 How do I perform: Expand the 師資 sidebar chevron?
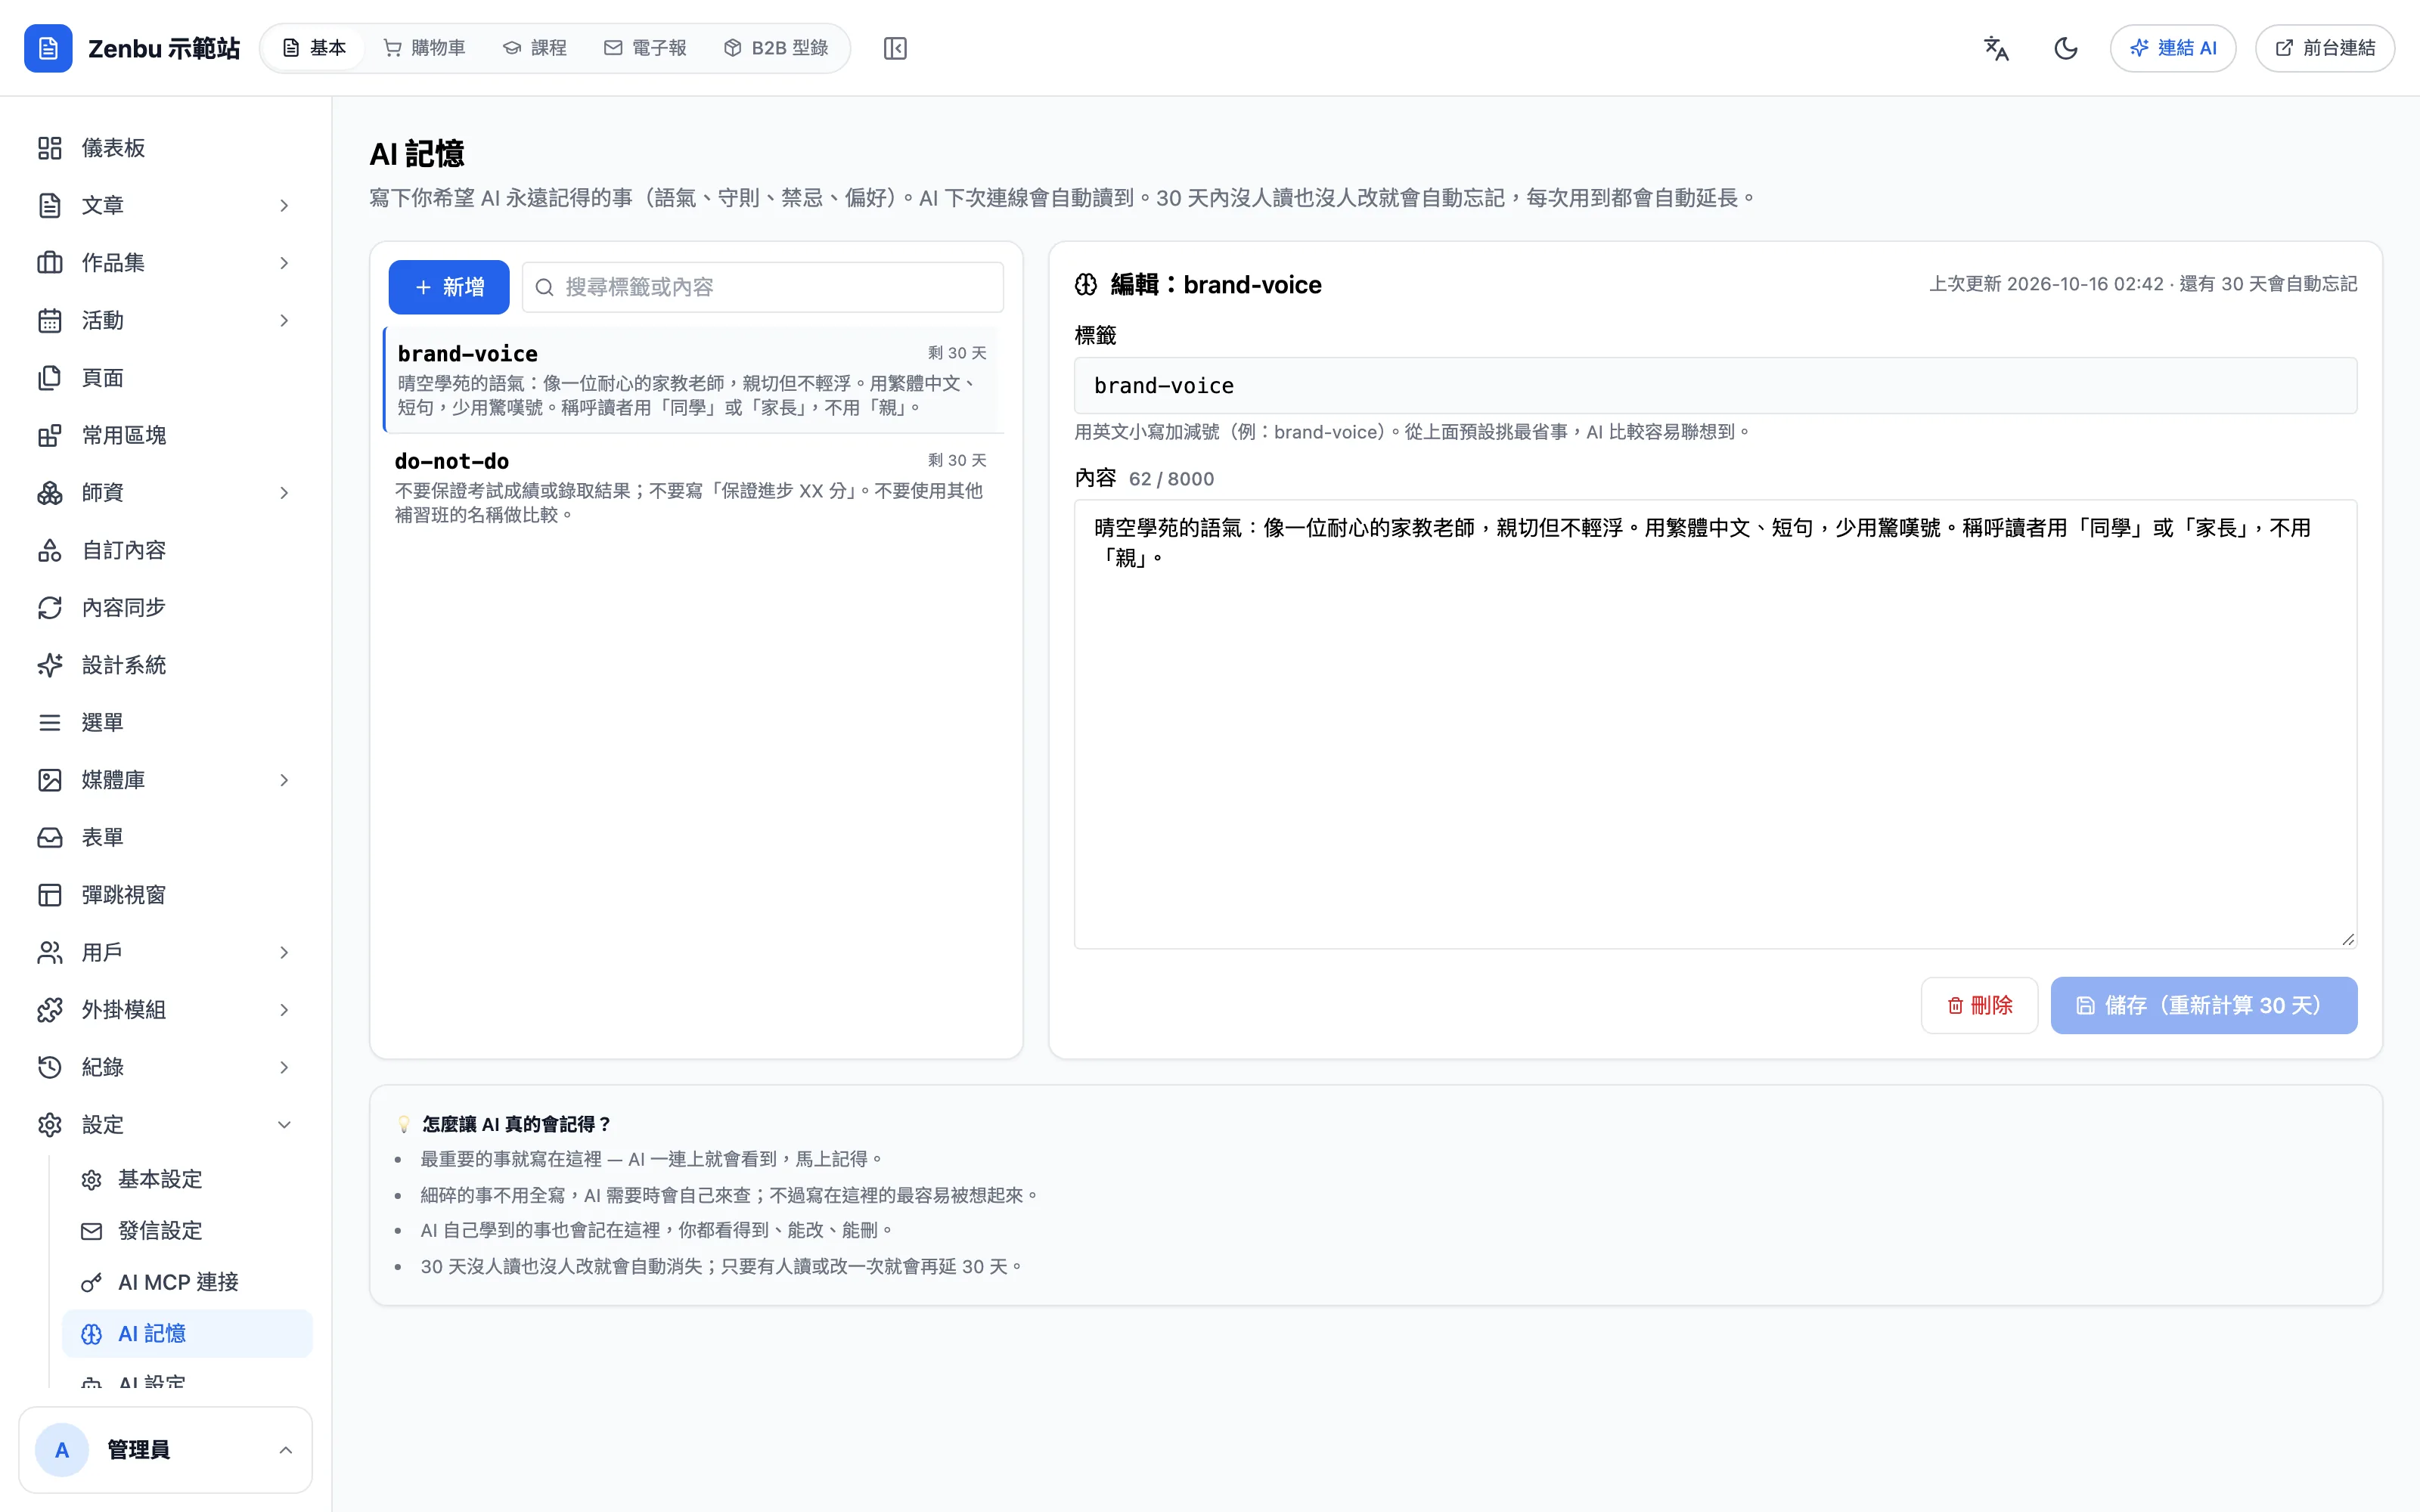tap(285, 493)
